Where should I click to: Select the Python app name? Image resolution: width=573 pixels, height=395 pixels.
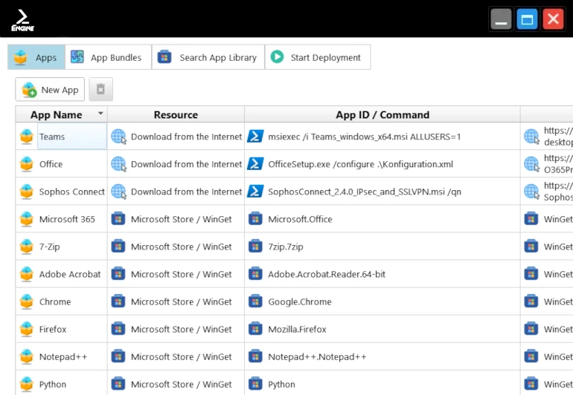53,384
